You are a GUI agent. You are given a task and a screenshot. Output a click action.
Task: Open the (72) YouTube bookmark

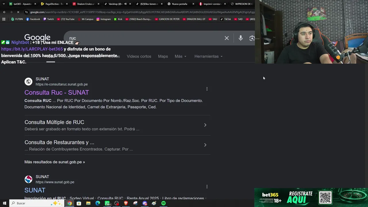(x=66, y=19)
